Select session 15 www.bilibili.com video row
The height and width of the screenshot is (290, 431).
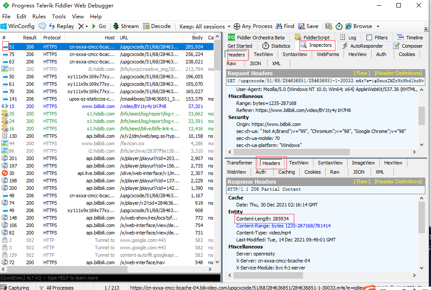(107, 106)
